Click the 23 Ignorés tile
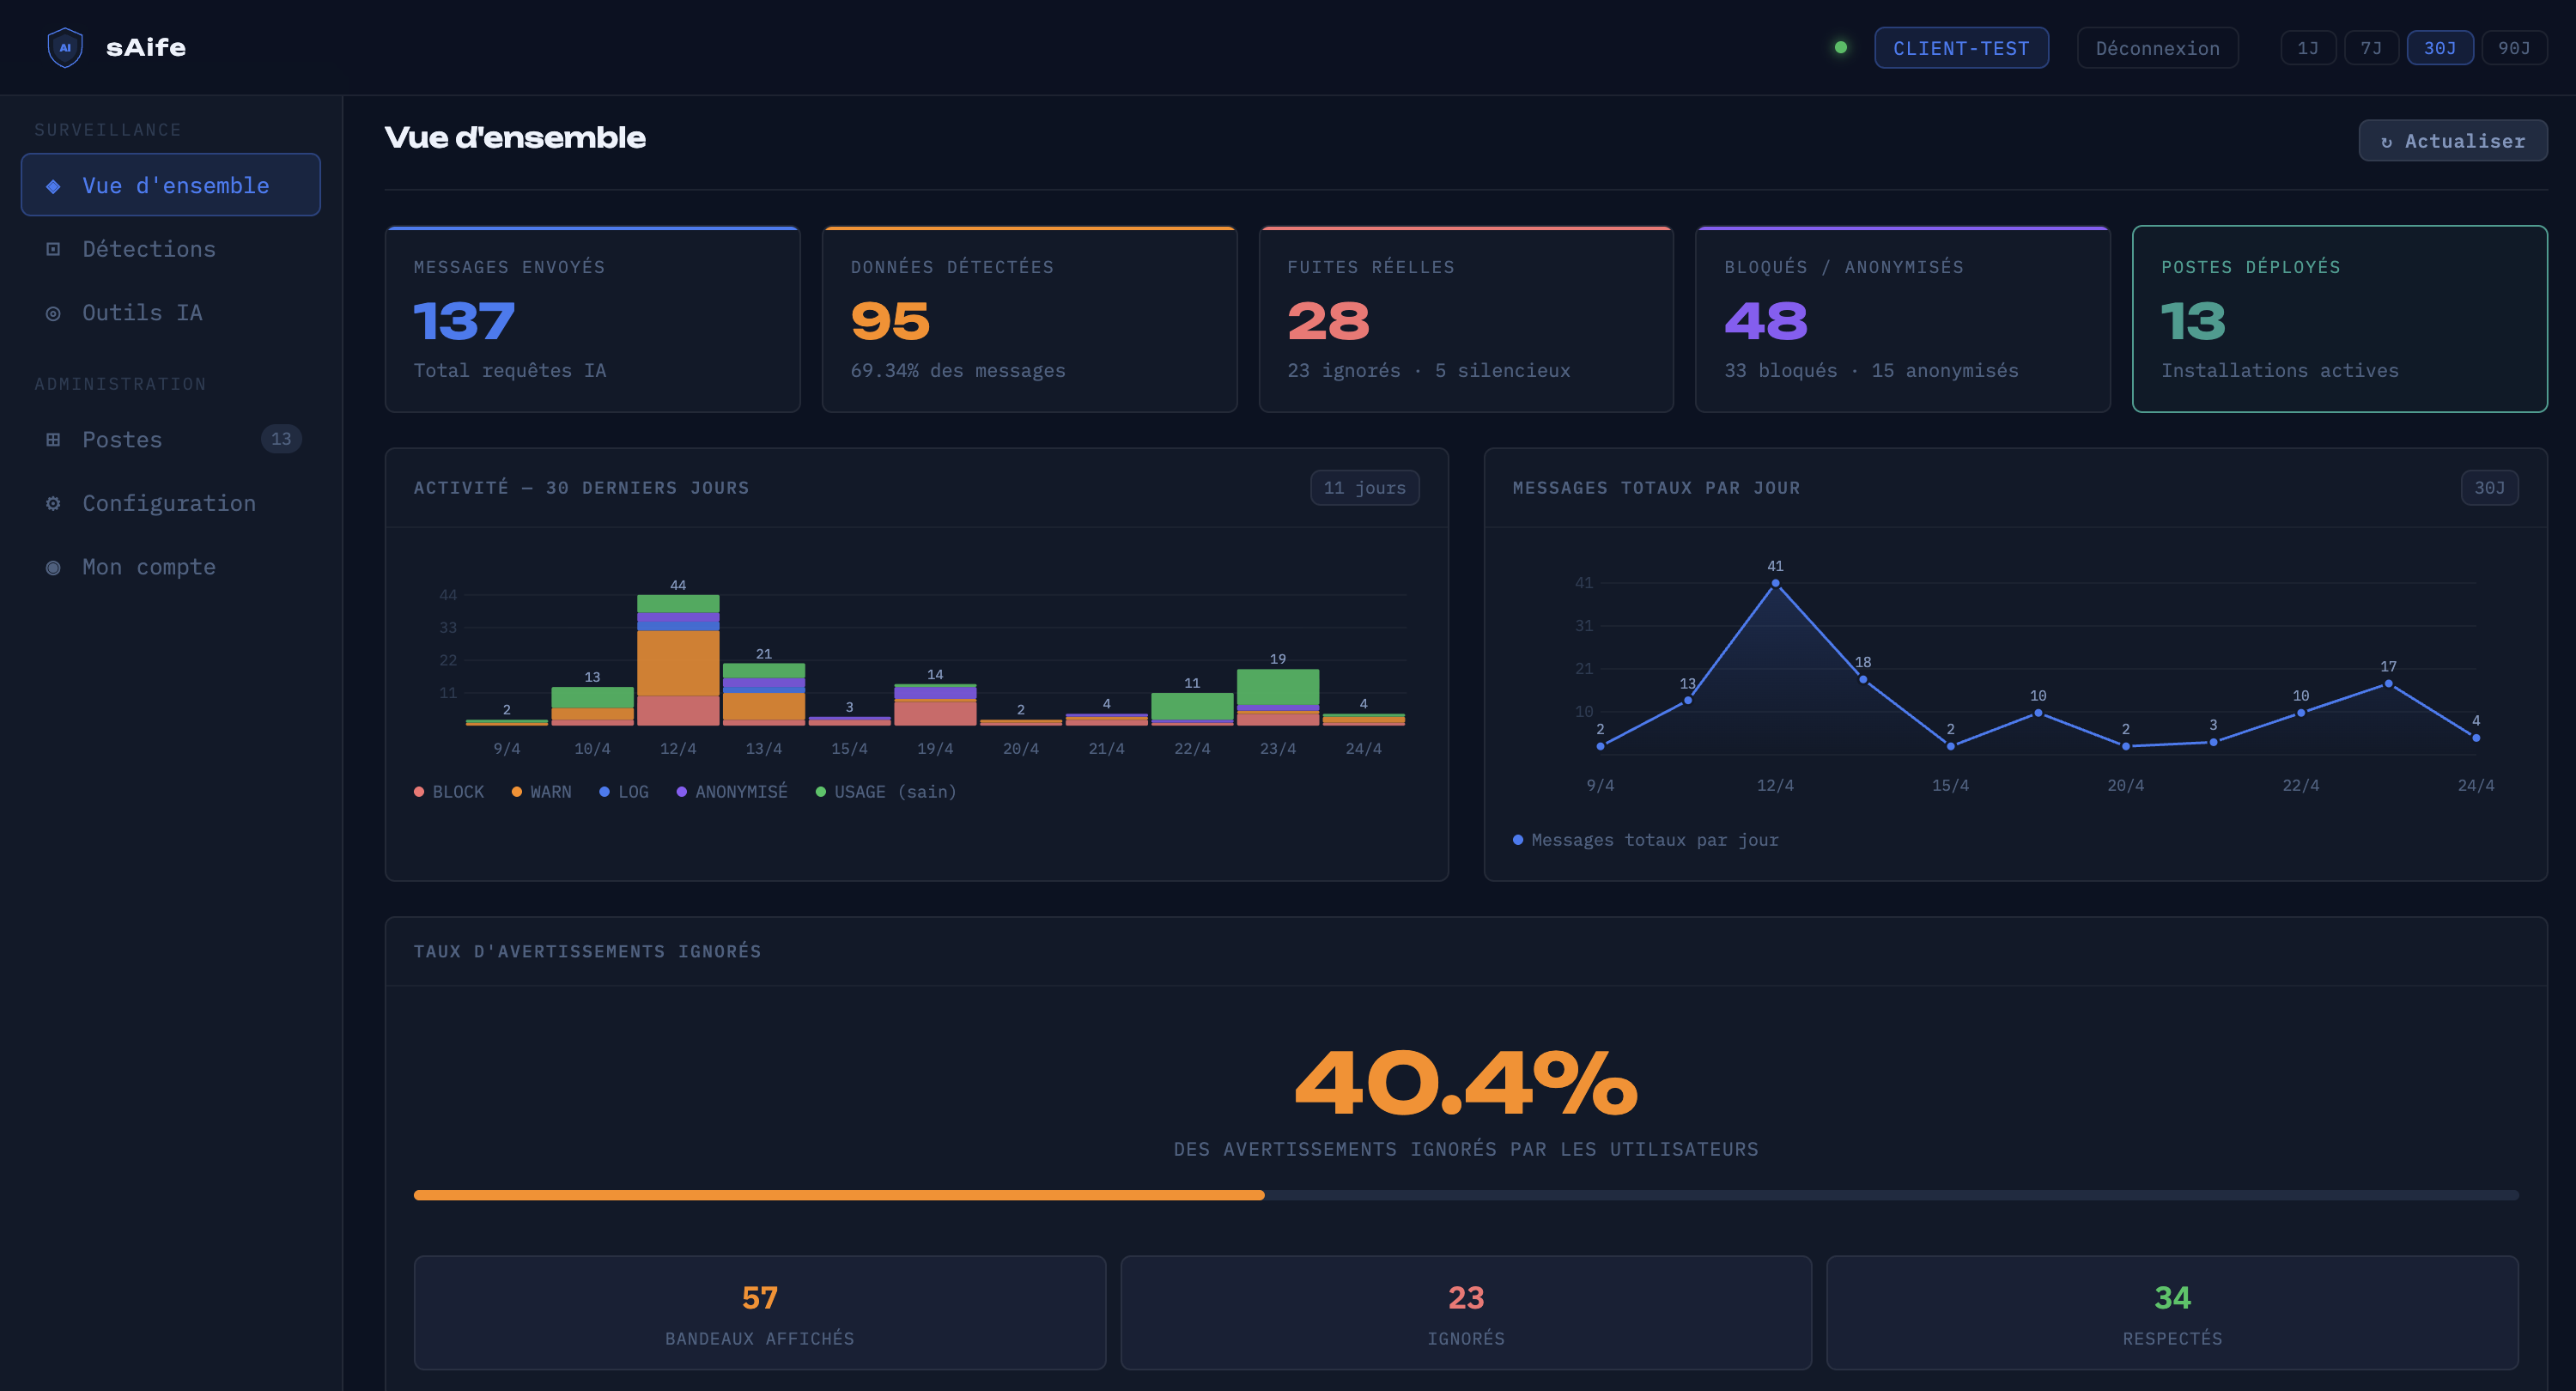 [x=1466, y=1313]
